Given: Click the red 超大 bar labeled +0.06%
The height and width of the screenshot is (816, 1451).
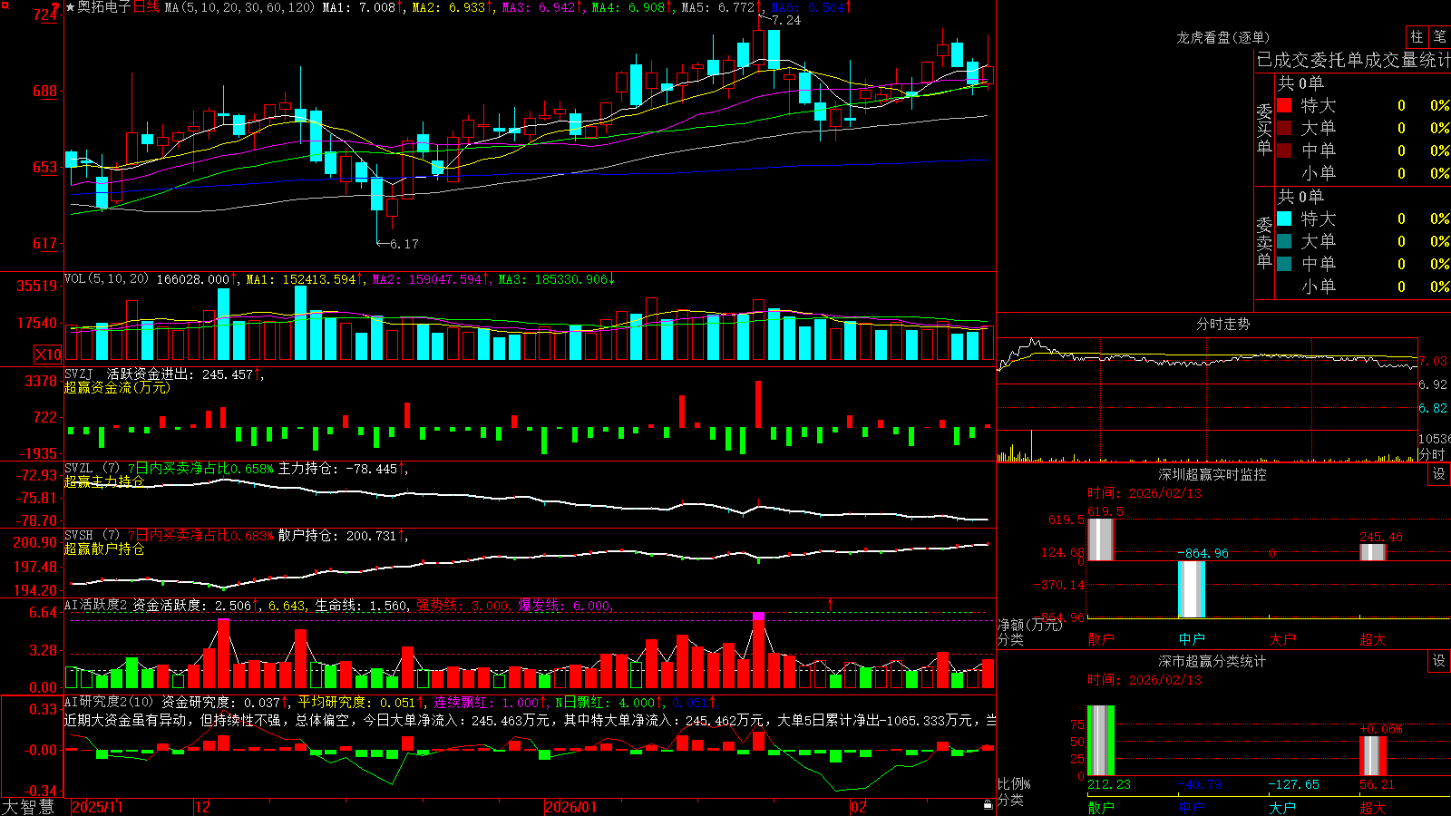Looking at the screenshot, I should (1373, 755).
